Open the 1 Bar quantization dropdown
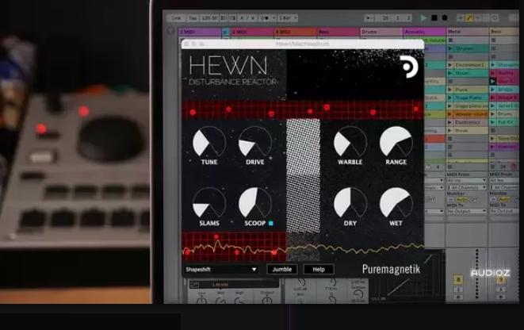This screenshot has width=524, height=330. [288, 18]
